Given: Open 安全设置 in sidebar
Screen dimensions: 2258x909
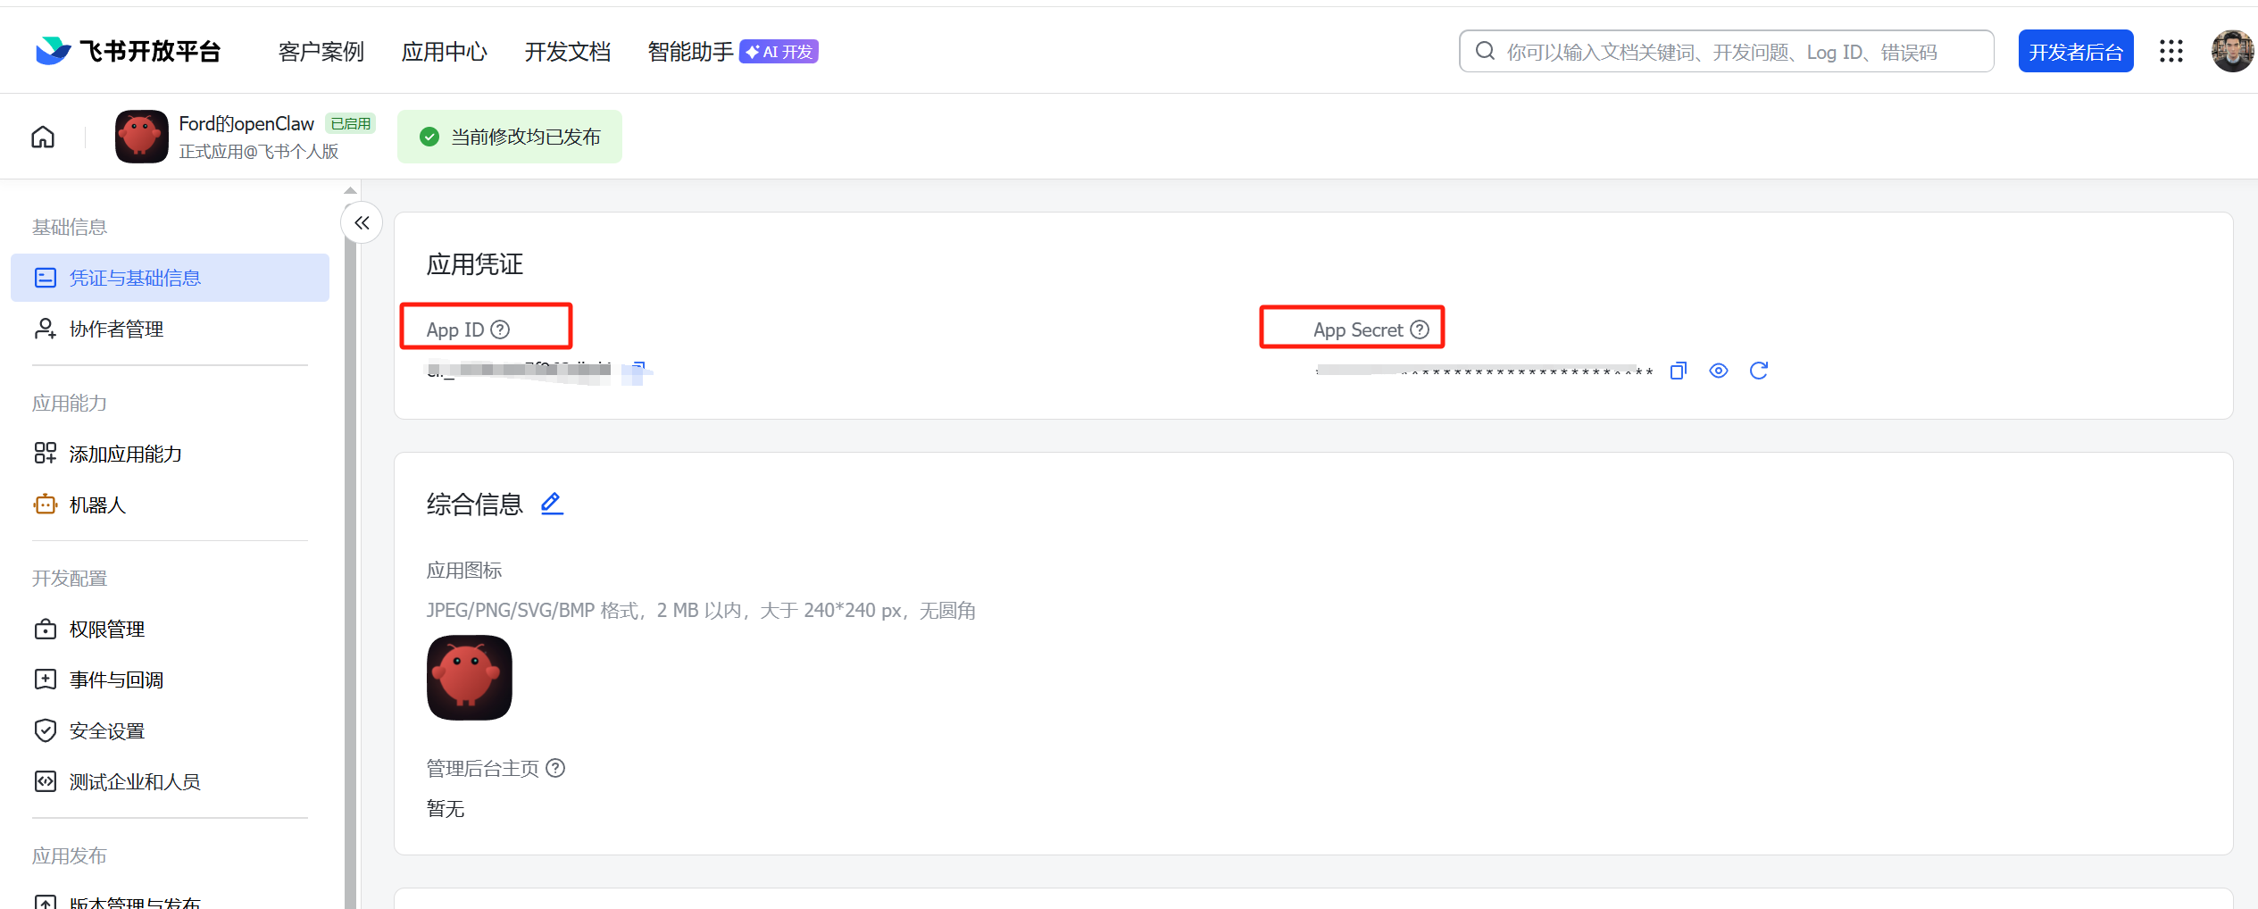Looking at the screenshot, I should pyautogui.click(x=170, y=730).
